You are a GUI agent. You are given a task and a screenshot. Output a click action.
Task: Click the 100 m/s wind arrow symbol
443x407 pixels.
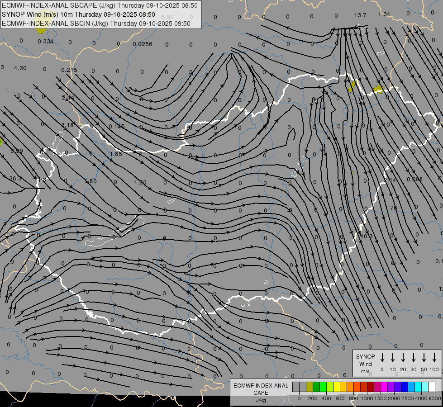pyautogui.click(x=434, y=357)
